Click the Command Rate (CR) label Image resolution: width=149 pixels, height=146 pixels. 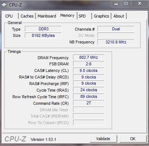point(51,103)
